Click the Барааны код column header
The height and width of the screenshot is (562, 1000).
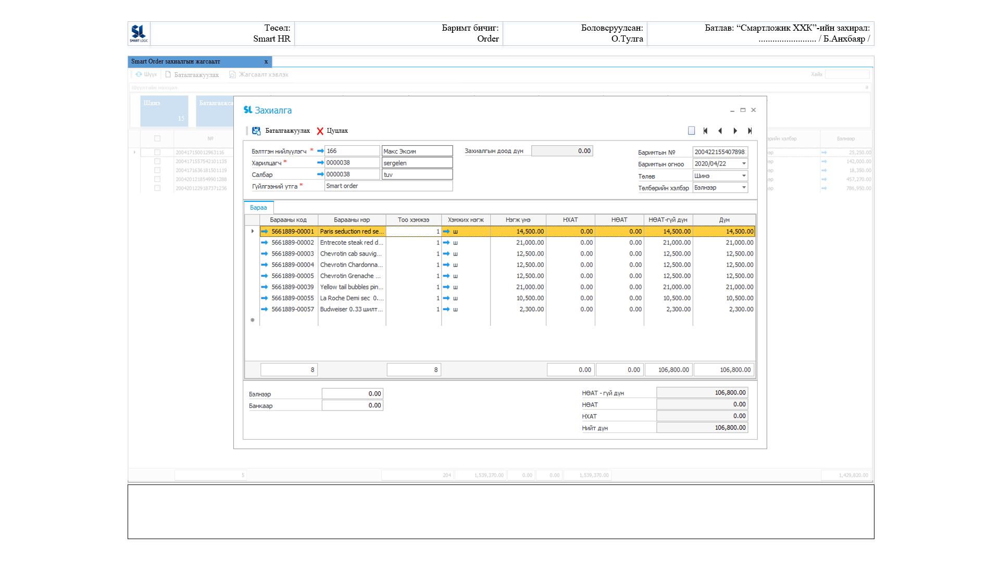tap(289, 220)
